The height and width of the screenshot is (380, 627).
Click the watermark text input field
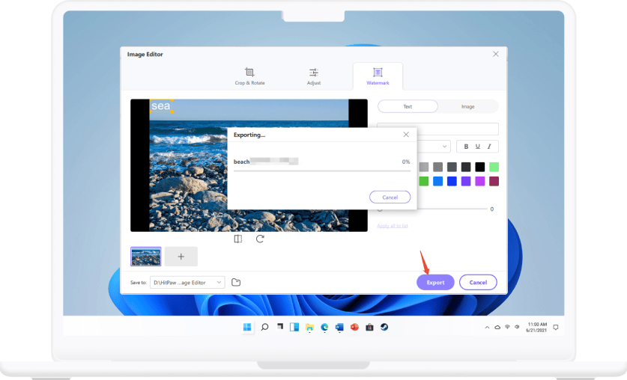pos(458,129)
